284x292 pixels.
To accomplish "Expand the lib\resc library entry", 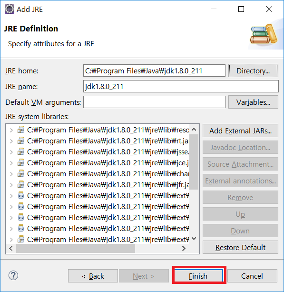I will pyautogui.click(x=11, y=130).
